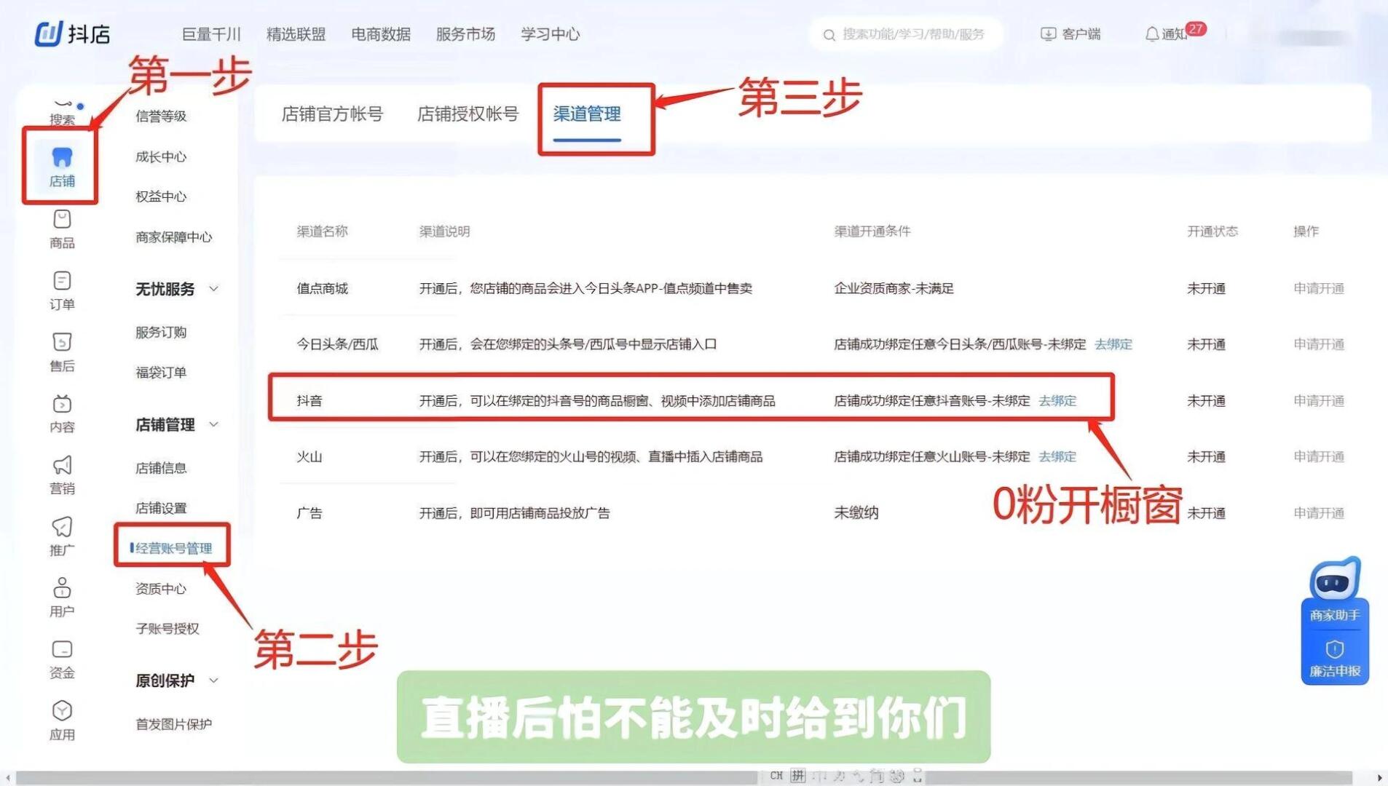Click 申请开通 for 广告 channel

(x=1319, y=513)
